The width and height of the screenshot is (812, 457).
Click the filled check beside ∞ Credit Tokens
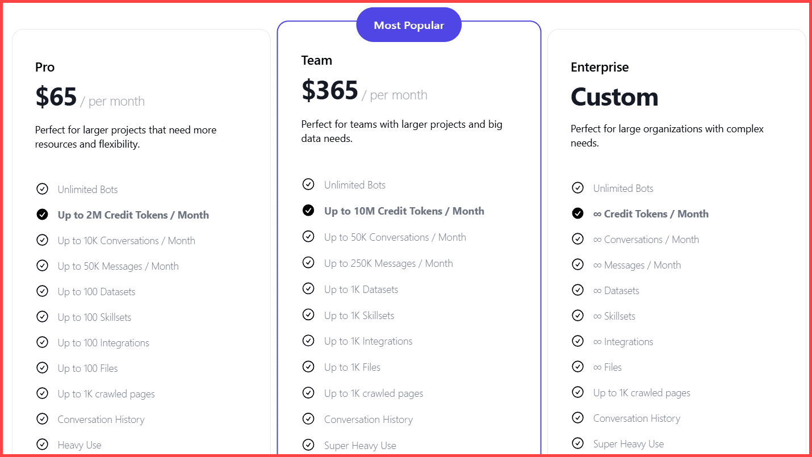click(x=577, y=213)
